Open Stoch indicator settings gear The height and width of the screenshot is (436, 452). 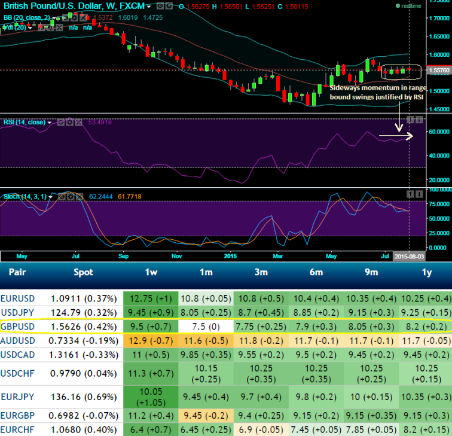71,196
